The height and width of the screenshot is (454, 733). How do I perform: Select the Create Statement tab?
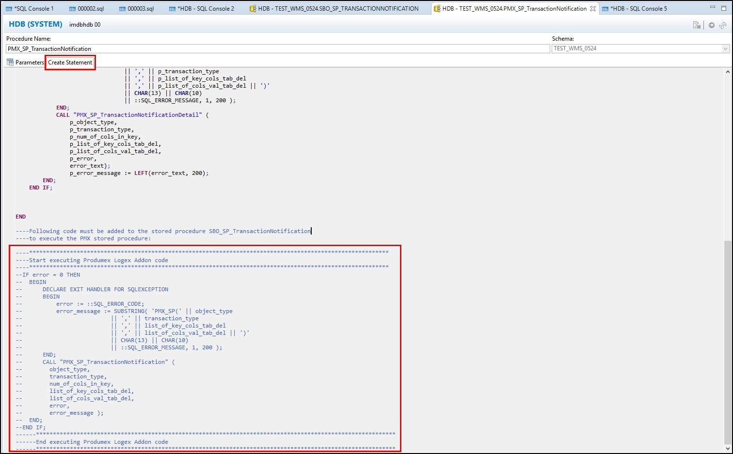click(70, 63)
